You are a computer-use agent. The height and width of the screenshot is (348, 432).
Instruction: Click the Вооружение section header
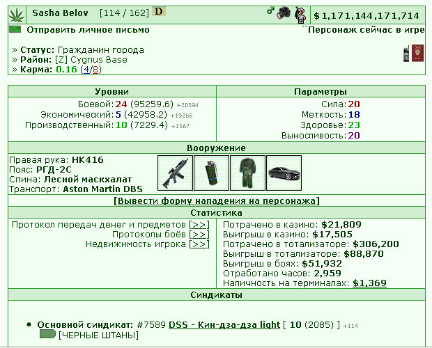(x=216, y=148)
